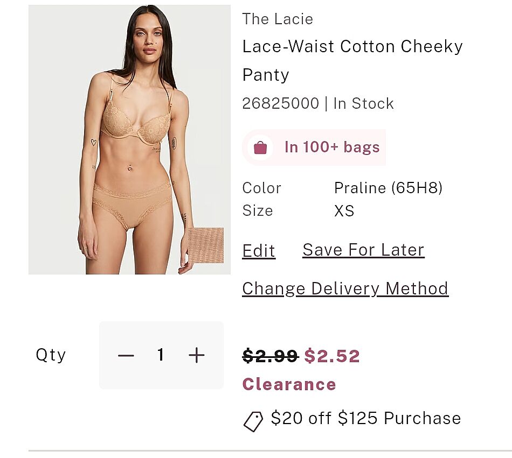512x458 pixels.
Task: Open the Edit link for this item
Action: tap(259, 251)
